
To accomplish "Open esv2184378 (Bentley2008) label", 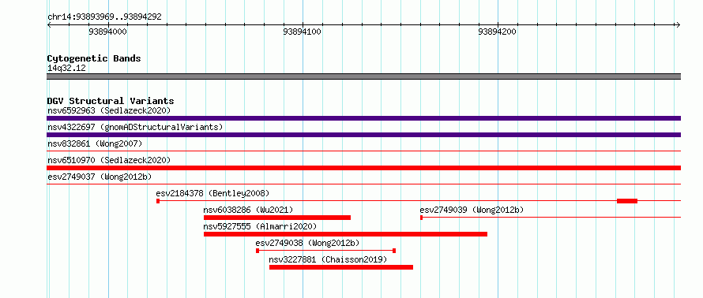I will (x=212, y=193).
